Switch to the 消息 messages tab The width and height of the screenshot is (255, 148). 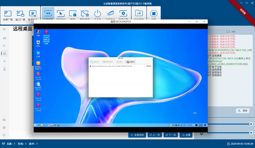click(x=231, y=32)
